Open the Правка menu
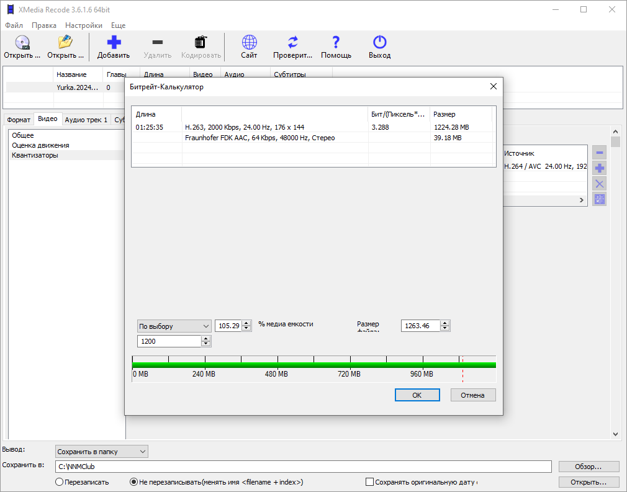The image size is (627, 492). click(44, 25)
